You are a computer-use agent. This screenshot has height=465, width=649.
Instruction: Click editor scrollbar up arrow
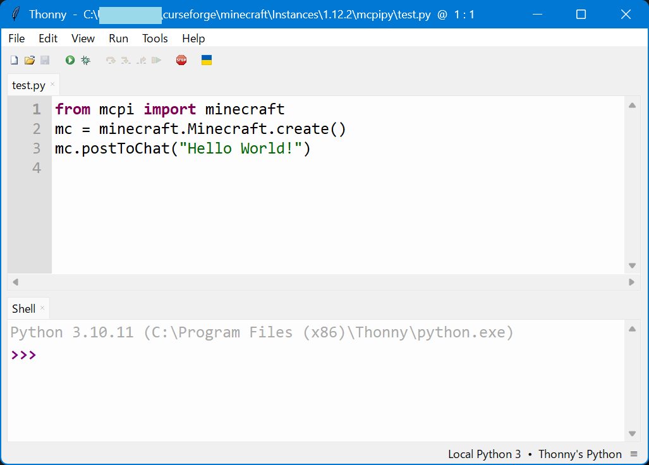click(x=632, y=105)
